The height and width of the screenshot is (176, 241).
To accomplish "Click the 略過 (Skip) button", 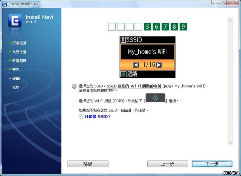I will coord(88,164).
